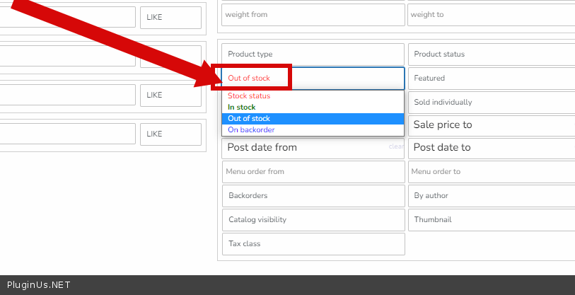Open the Backorders dropdown
The width and height of the screenshot is (575, 295).
313,196
